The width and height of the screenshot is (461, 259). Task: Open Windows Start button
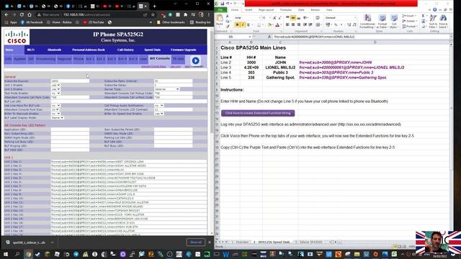click(6, 254)
